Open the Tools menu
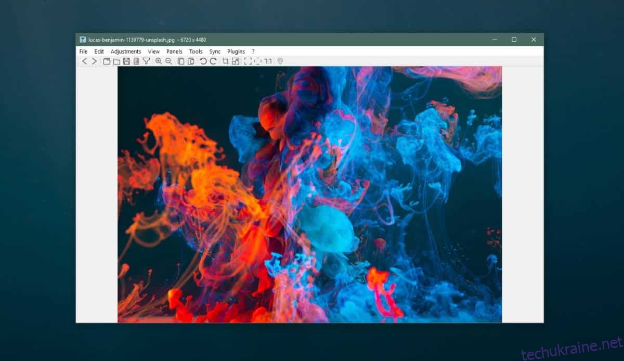Image resolution: width=624 pixels, height=361 pixels. click(x=196, y=51)
